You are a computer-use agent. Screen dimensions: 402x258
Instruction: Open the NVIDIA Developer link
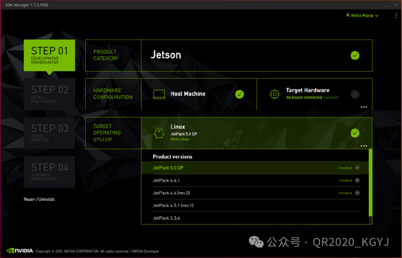tap(146, 251)
